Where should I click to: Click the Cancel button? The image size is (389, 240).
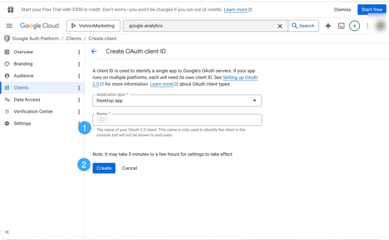pyautogui.click(x=130, y=168)
